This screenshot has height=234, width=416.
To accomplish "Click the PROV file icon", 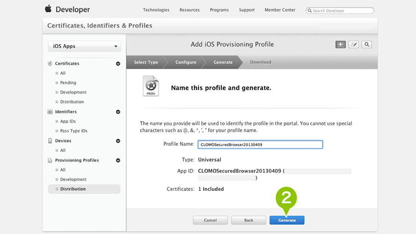I will (x=151, y=86).
